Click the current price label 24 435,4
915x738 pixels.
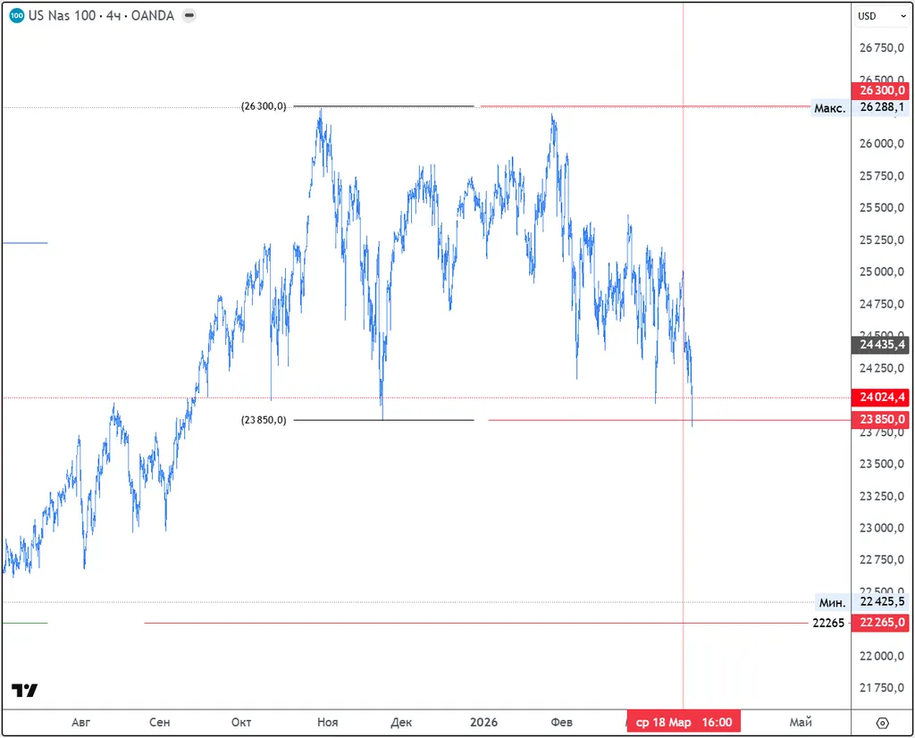[x=880, y=344]
